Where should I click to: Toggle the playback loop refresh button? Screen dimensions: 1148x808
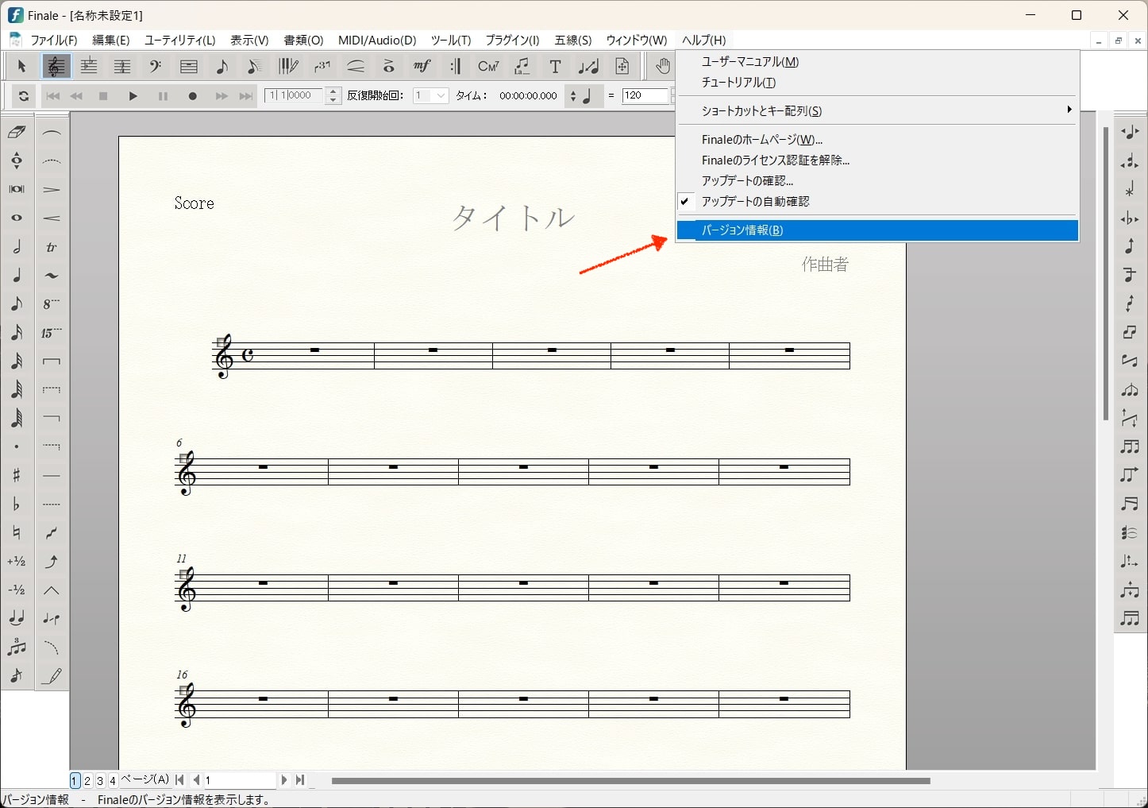pos(24,96)
